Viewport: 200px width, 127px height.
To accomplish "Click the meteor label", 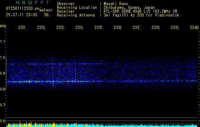I will coord(46,10).
